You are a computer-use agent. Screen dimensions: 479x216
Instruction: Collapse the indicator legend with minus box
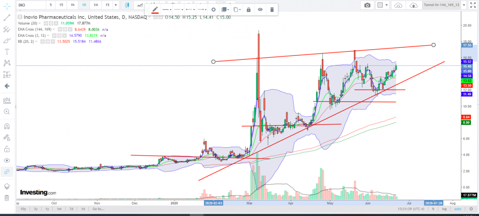point(20,17)
